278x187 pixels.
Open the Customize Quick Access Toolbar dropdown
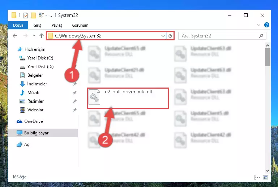click(x=51, y=16)
